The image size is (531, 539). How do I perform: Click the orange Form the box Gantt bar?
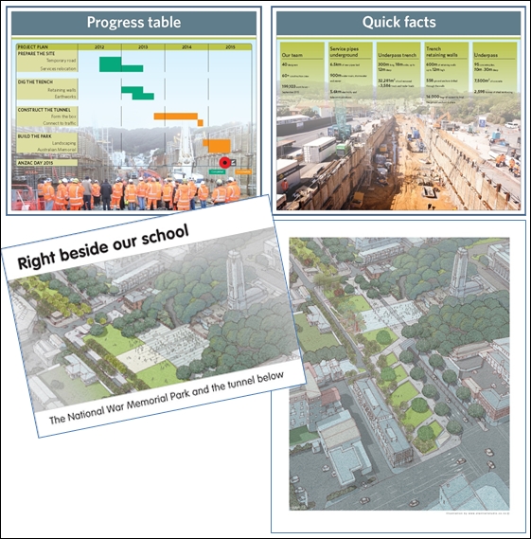point(175,117)
